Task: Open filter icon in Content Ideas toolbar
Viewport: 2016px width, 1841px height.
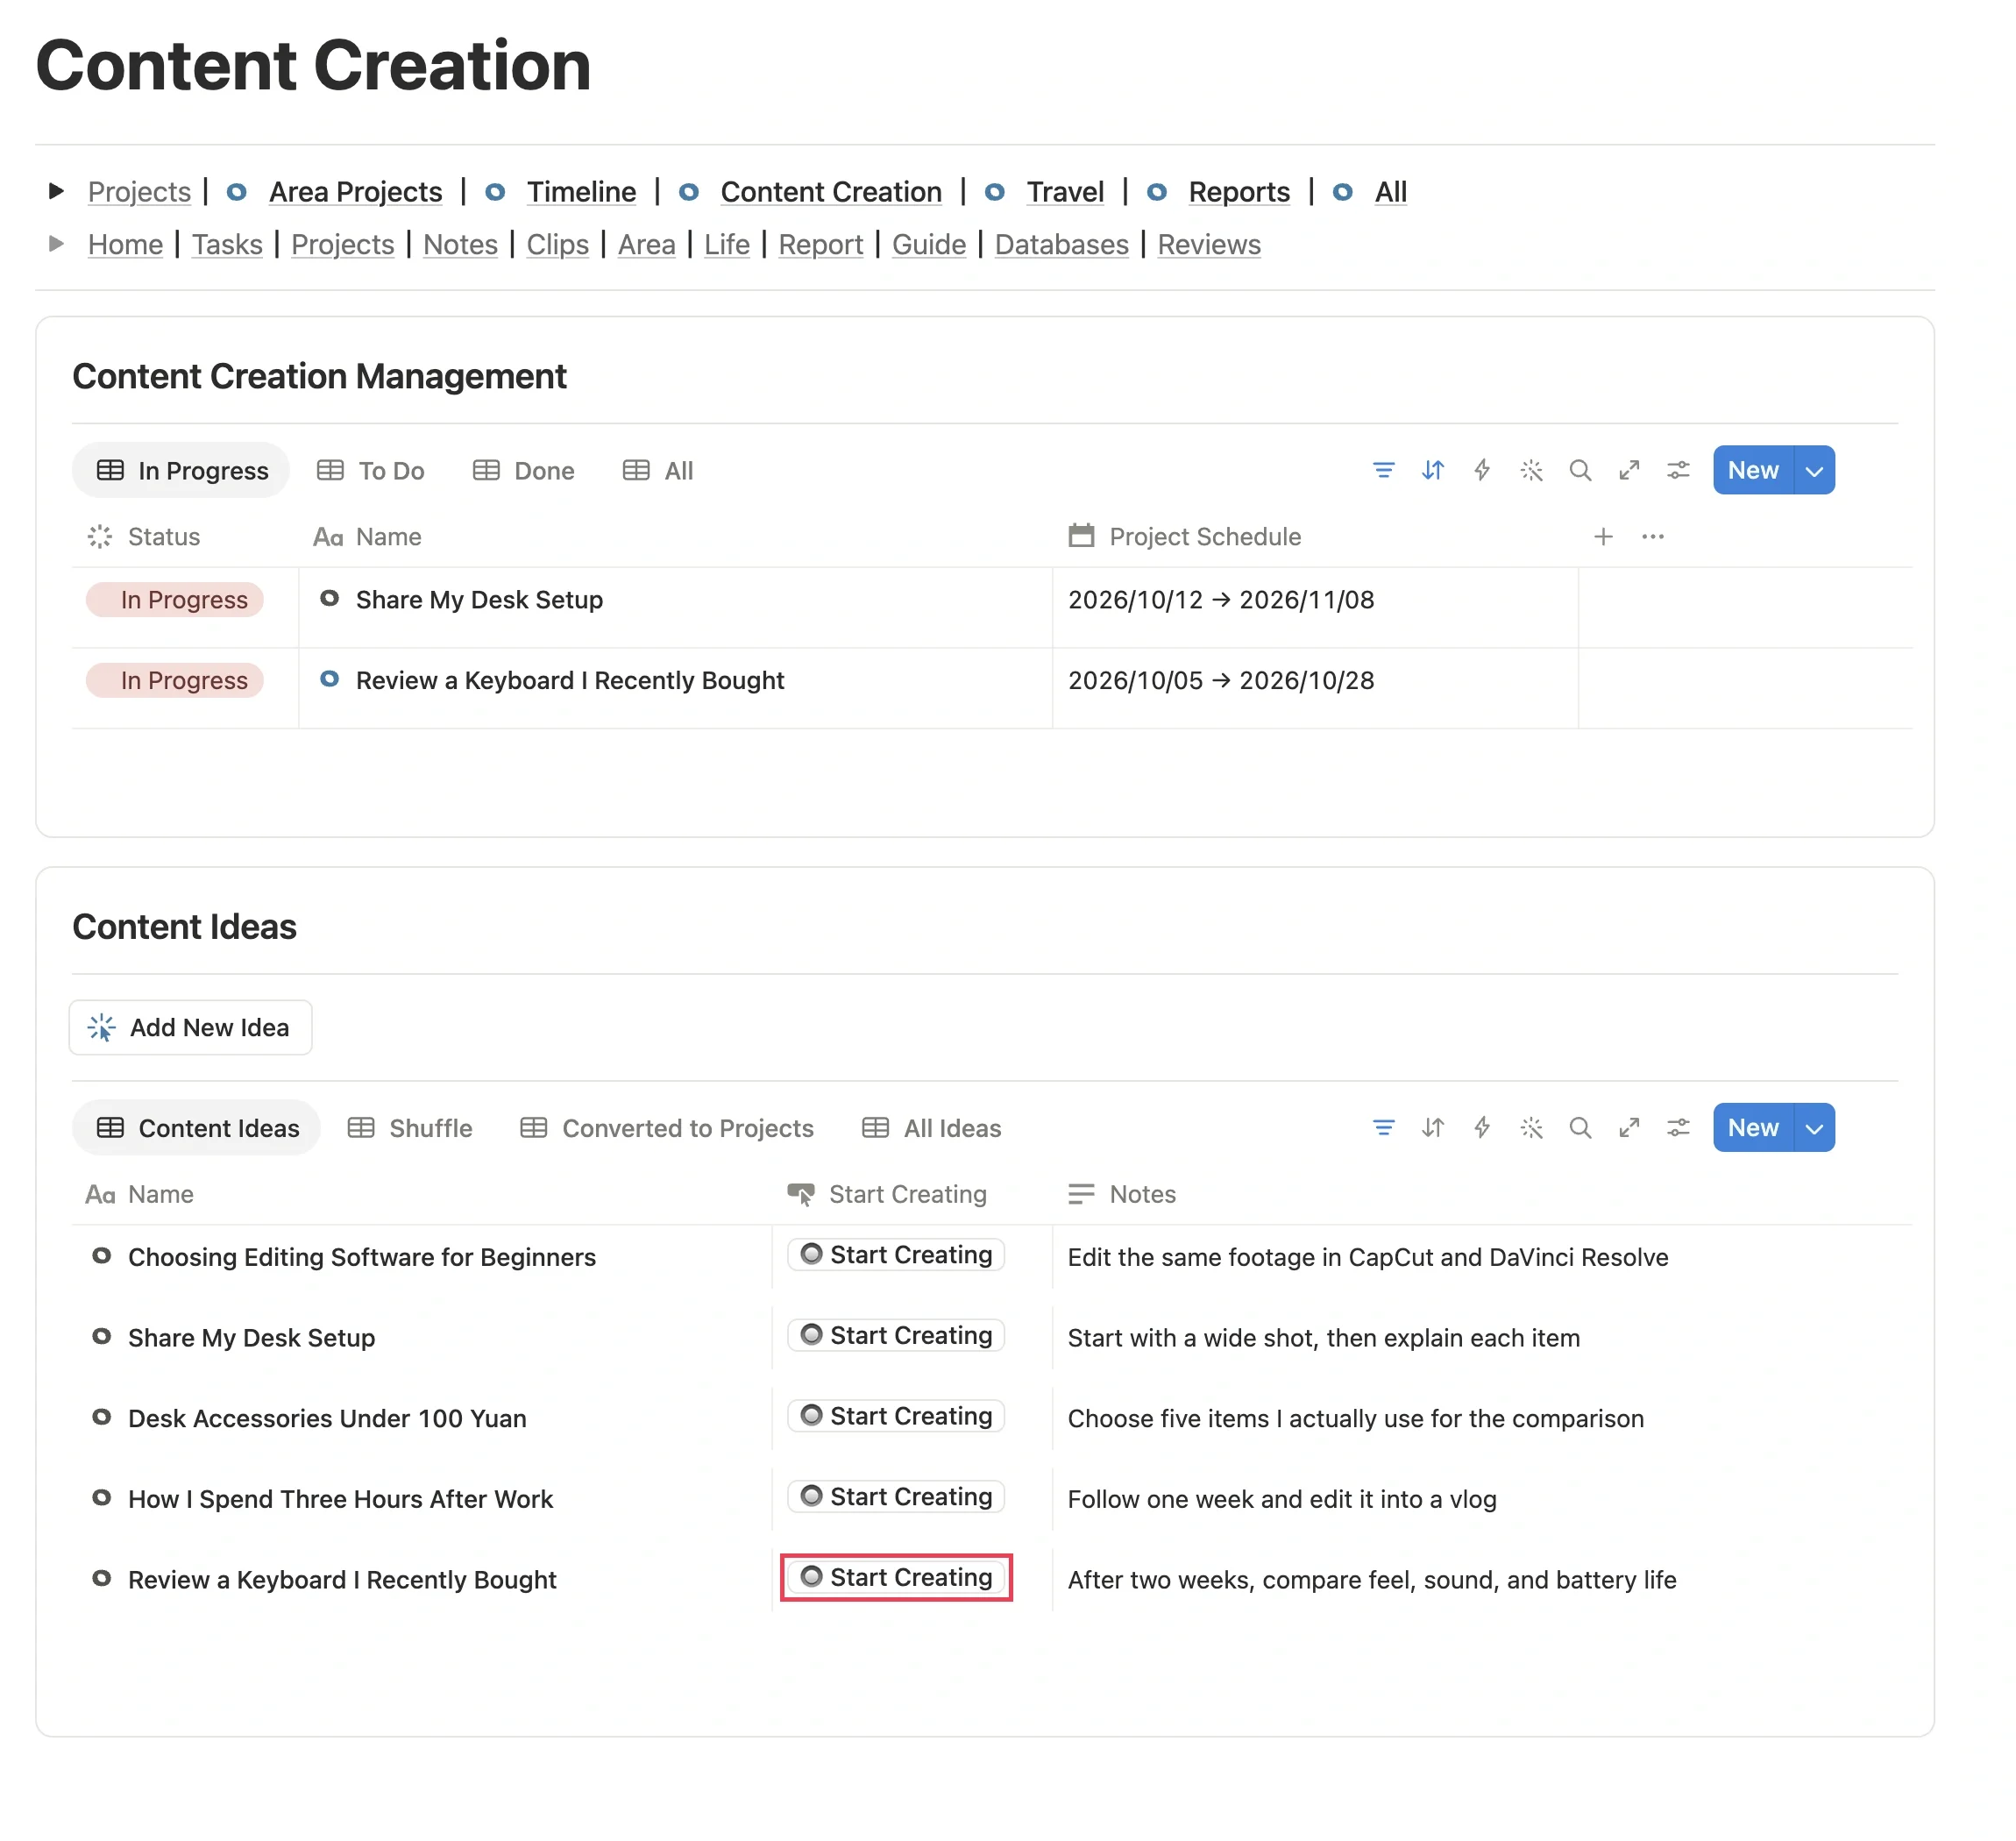Action: pos(1383,1128)
